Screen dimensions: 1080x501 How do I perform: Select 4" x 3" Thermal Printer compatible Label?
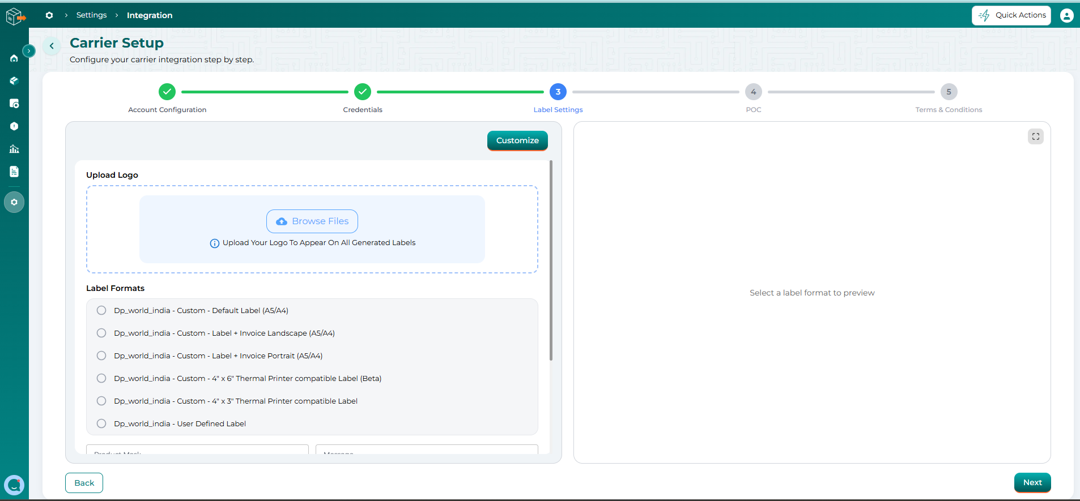click(x=101, y=401)
